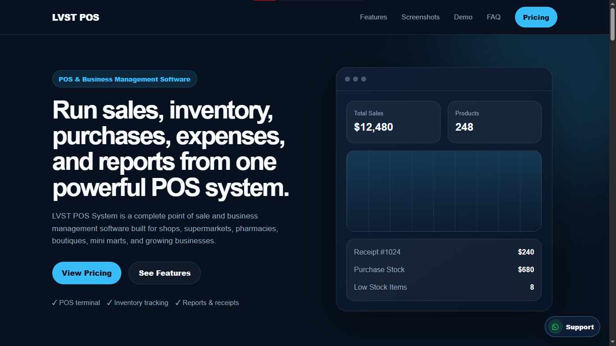Open the FAQ navigation link
This screenshot has height=346, width=616.
494,17
